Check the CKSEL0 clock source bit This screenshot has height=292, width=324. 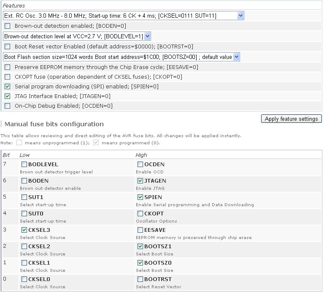pyautogui.click(x=24, y=279)
